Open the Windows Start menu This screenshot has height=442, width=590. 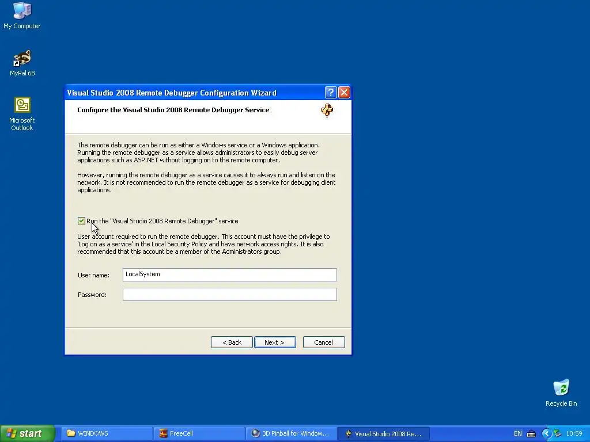pyautogui.click(x=27, y=433)
